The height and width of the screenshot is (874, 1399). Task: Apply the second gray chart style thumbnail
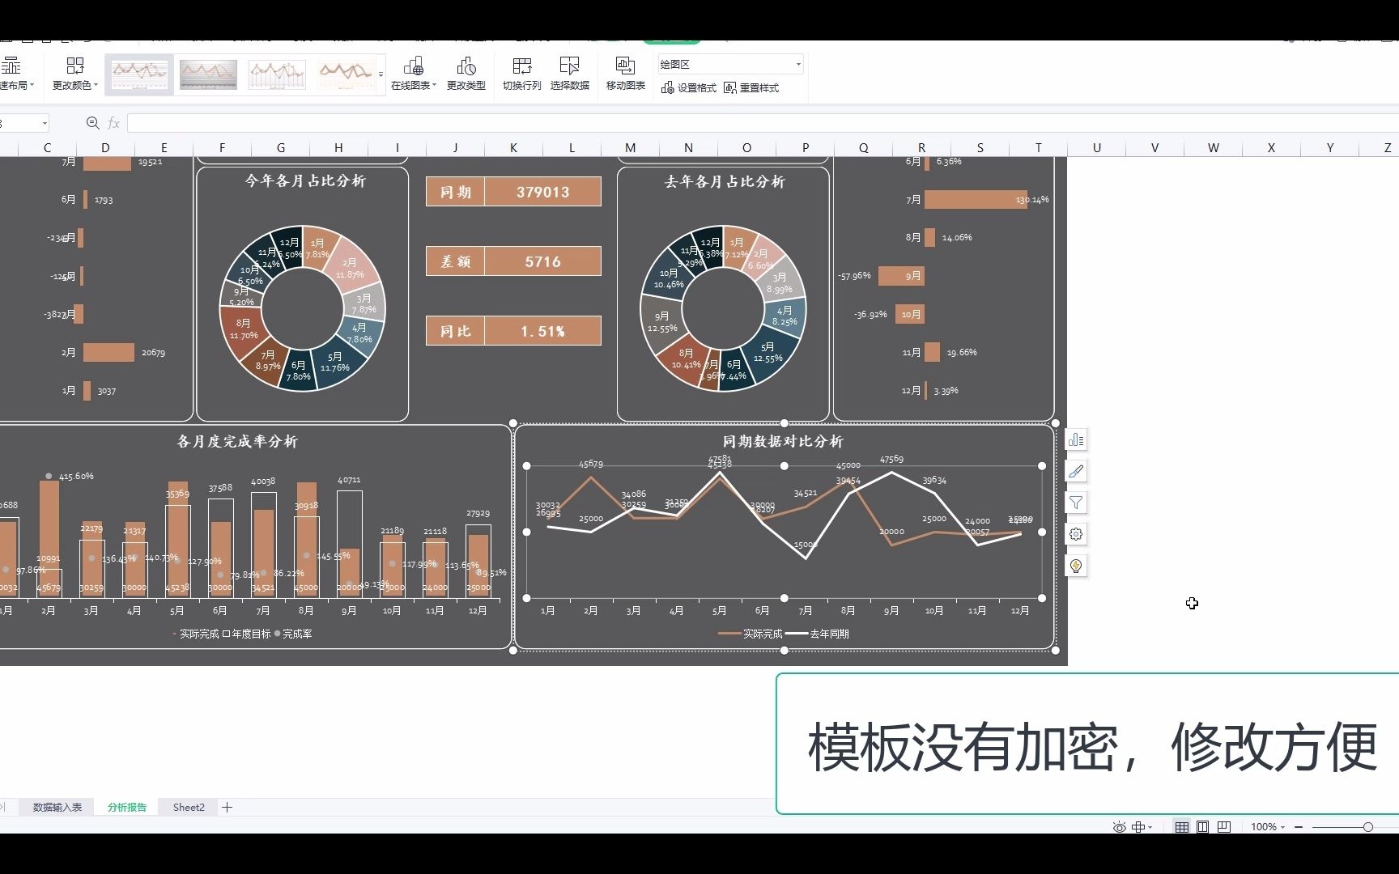(208, 74)
